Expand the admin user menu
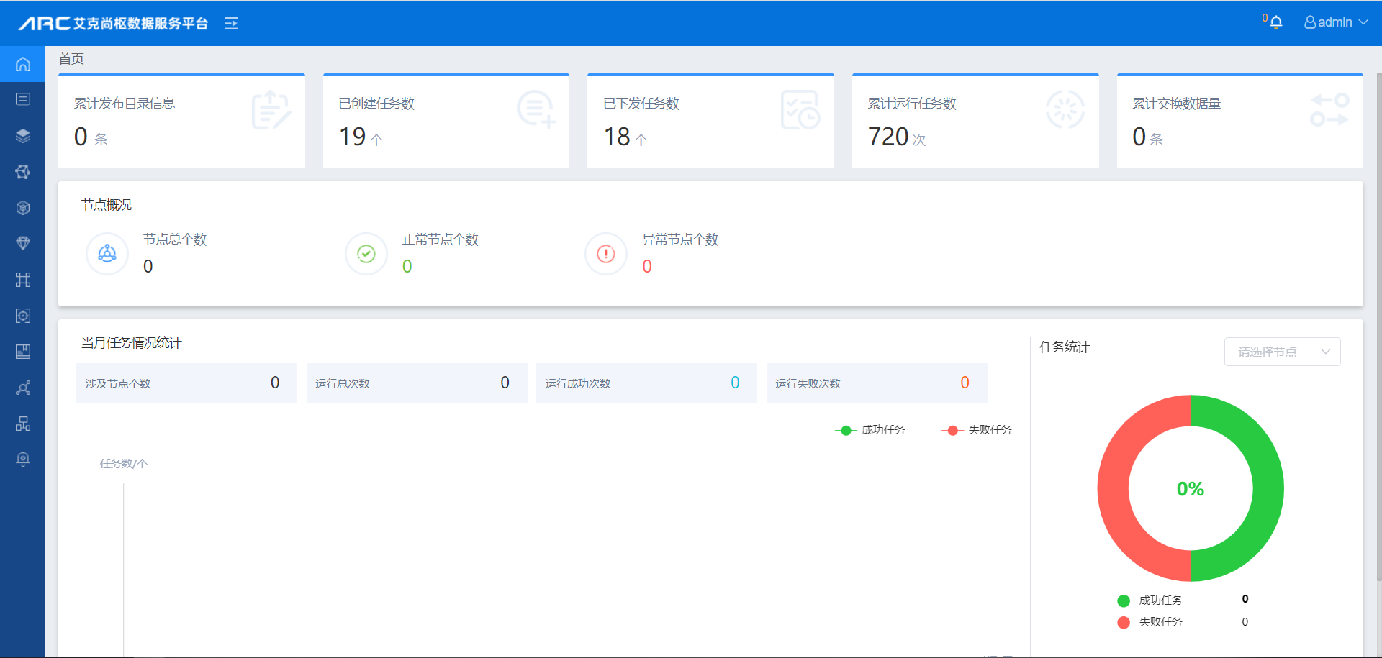 point(1335,22)
